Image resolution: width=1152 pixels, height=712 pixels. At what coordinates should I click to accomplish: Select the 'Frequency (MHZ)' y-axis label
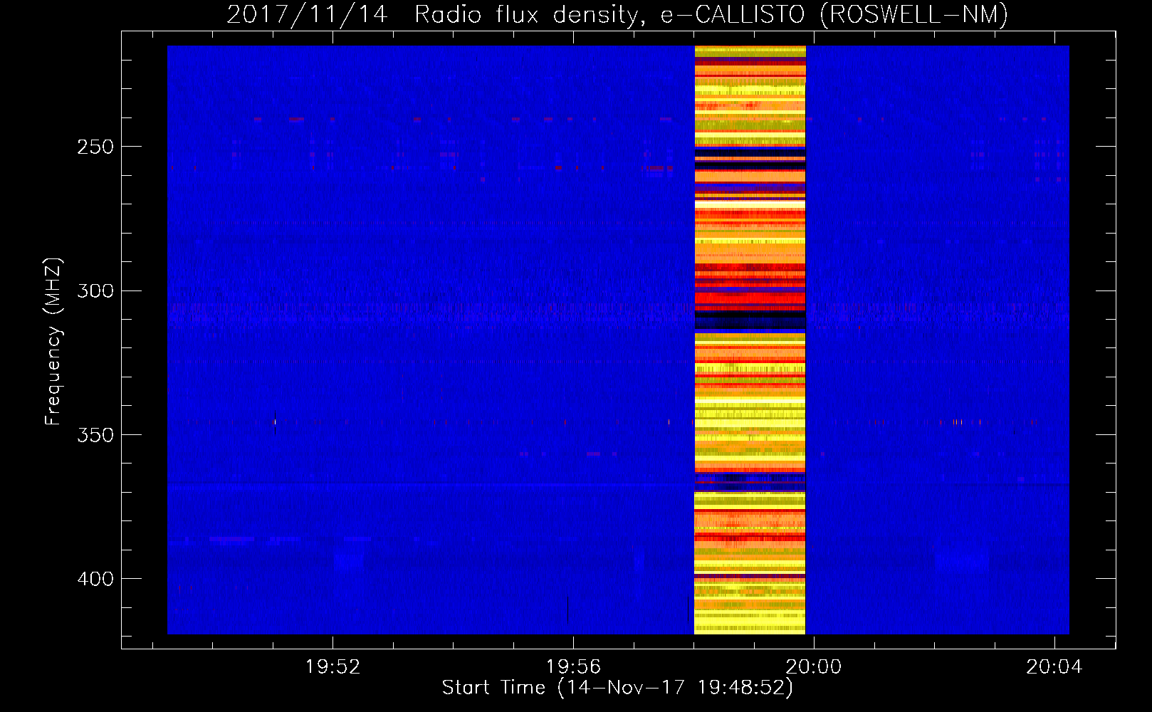pyautogui.click(x=53, y=341)
